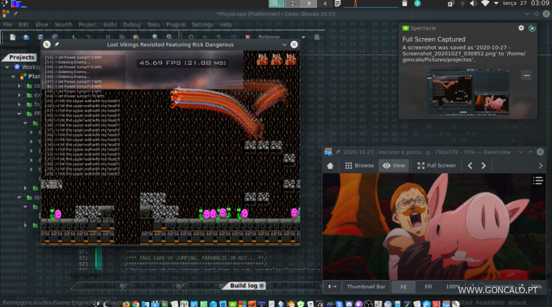Image resolution: width=552 pixels, height=307 pixels.
Task: Open the Edit menu
Action: [x=23, y=25]
